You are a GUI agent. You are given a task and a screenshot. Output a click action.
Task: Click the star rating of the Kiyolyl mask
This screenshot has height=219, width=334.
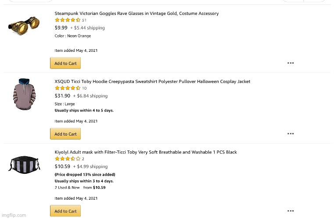point(68,159)
